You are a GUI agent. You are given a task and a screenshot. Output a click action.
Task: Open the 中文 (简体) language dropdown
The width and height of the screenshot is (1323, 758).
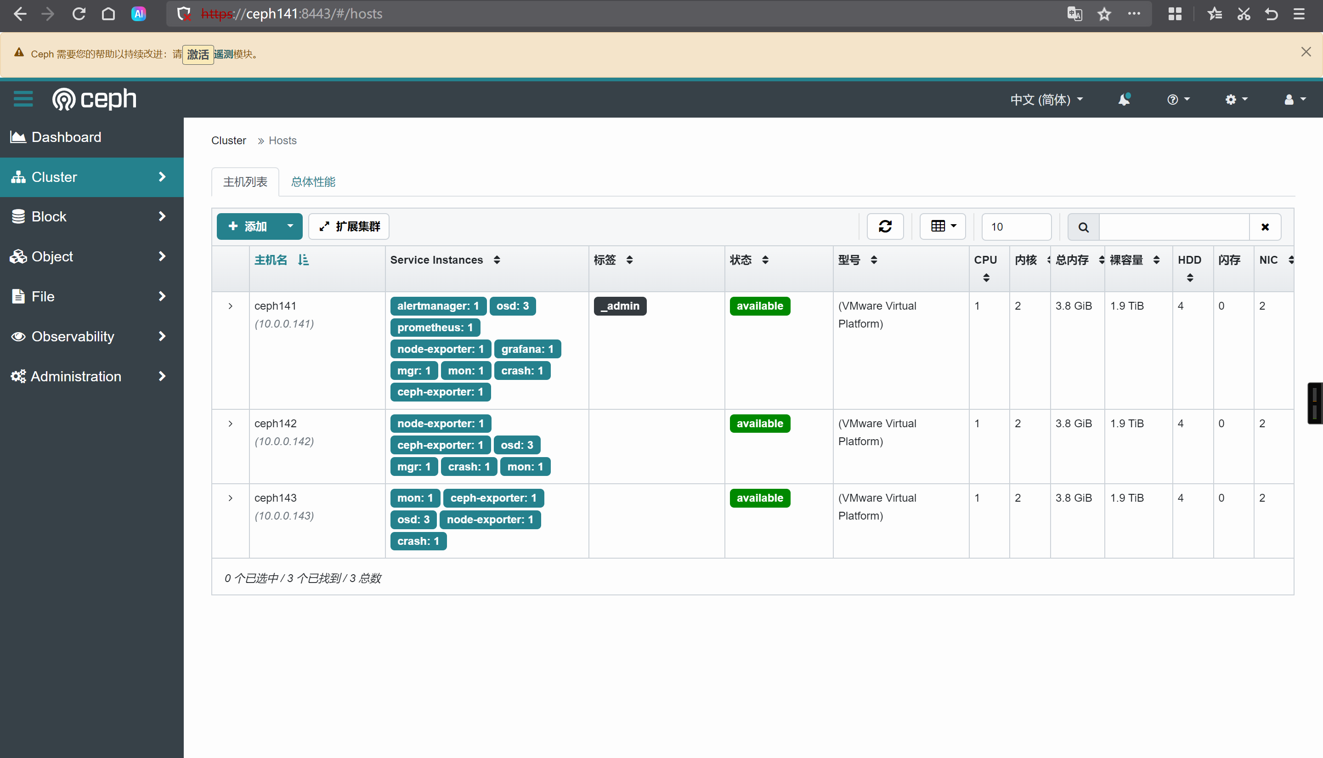click(1046, 99)
